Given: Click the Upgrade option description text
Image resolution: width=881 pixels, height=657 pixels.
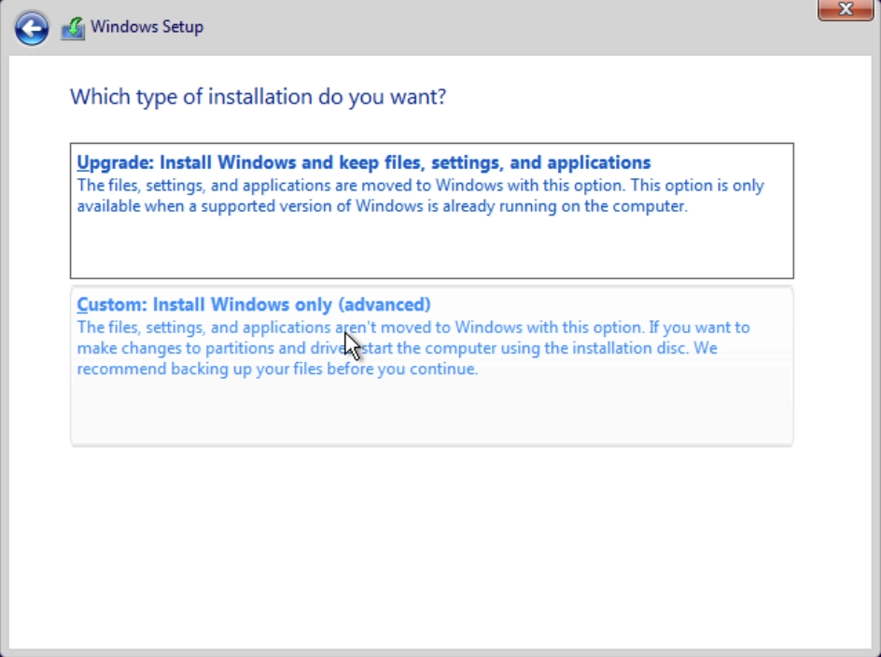Looking at the screenshot, I should pyautogui.click(x=420, y=196).
